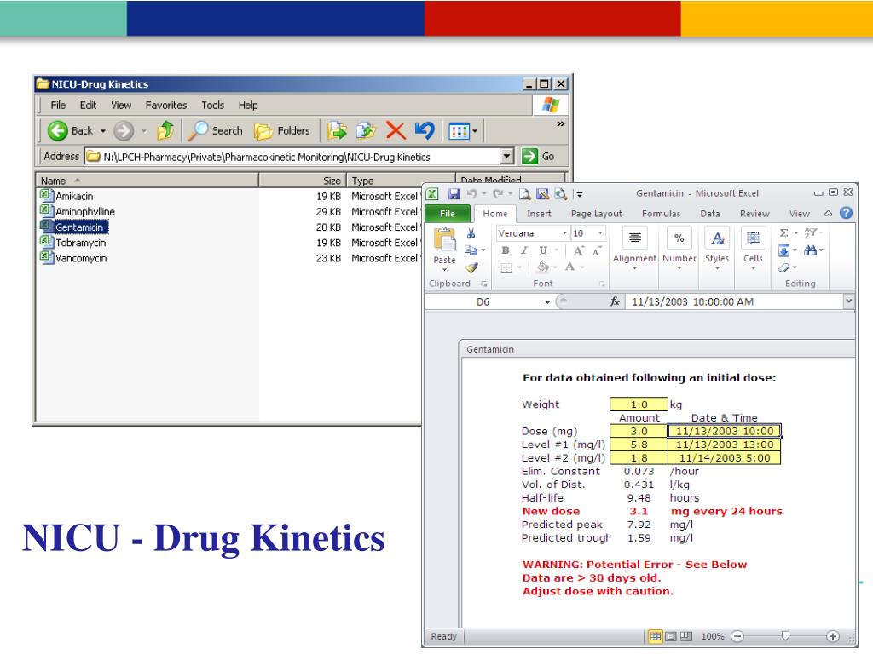Click the Move To folder icon
The image size is (873, 654).
pos(337,130)
